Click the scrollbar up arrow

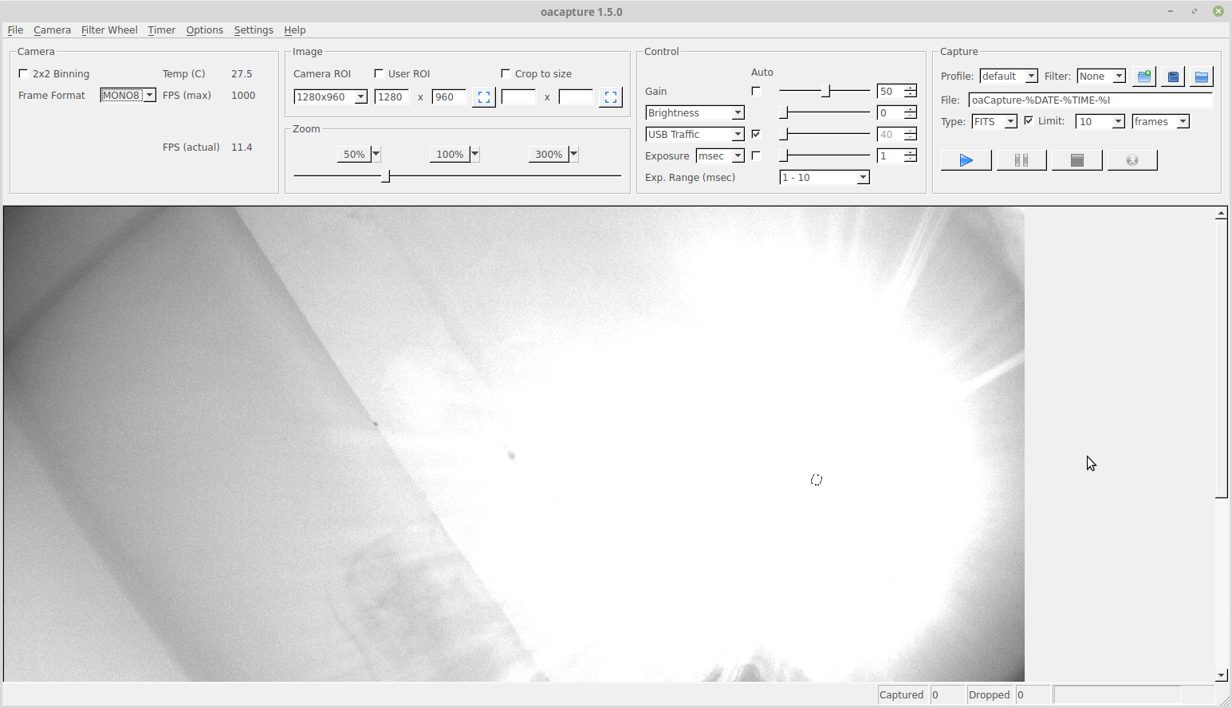tap(1222, 213)
